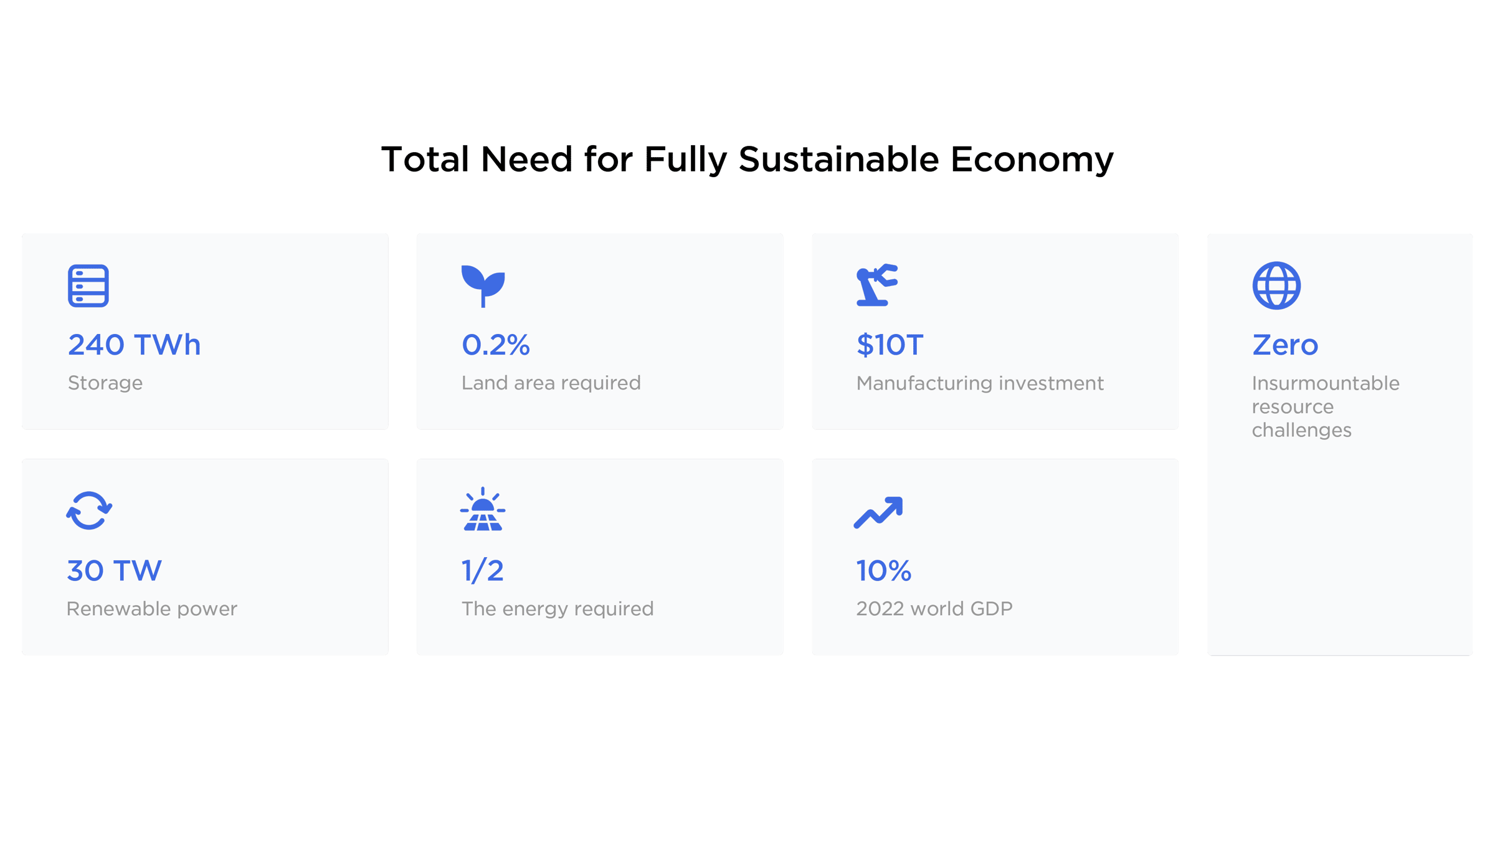
Task: Click the circular refresh arrows icon
Action: pyautogui.click(x=89, y=511)
